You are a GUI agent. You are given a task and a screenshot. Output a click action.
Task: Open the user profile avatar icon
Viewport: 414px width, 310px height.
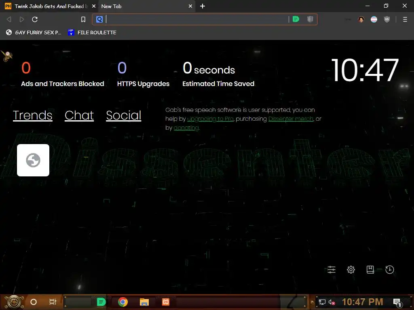point(361,19)
